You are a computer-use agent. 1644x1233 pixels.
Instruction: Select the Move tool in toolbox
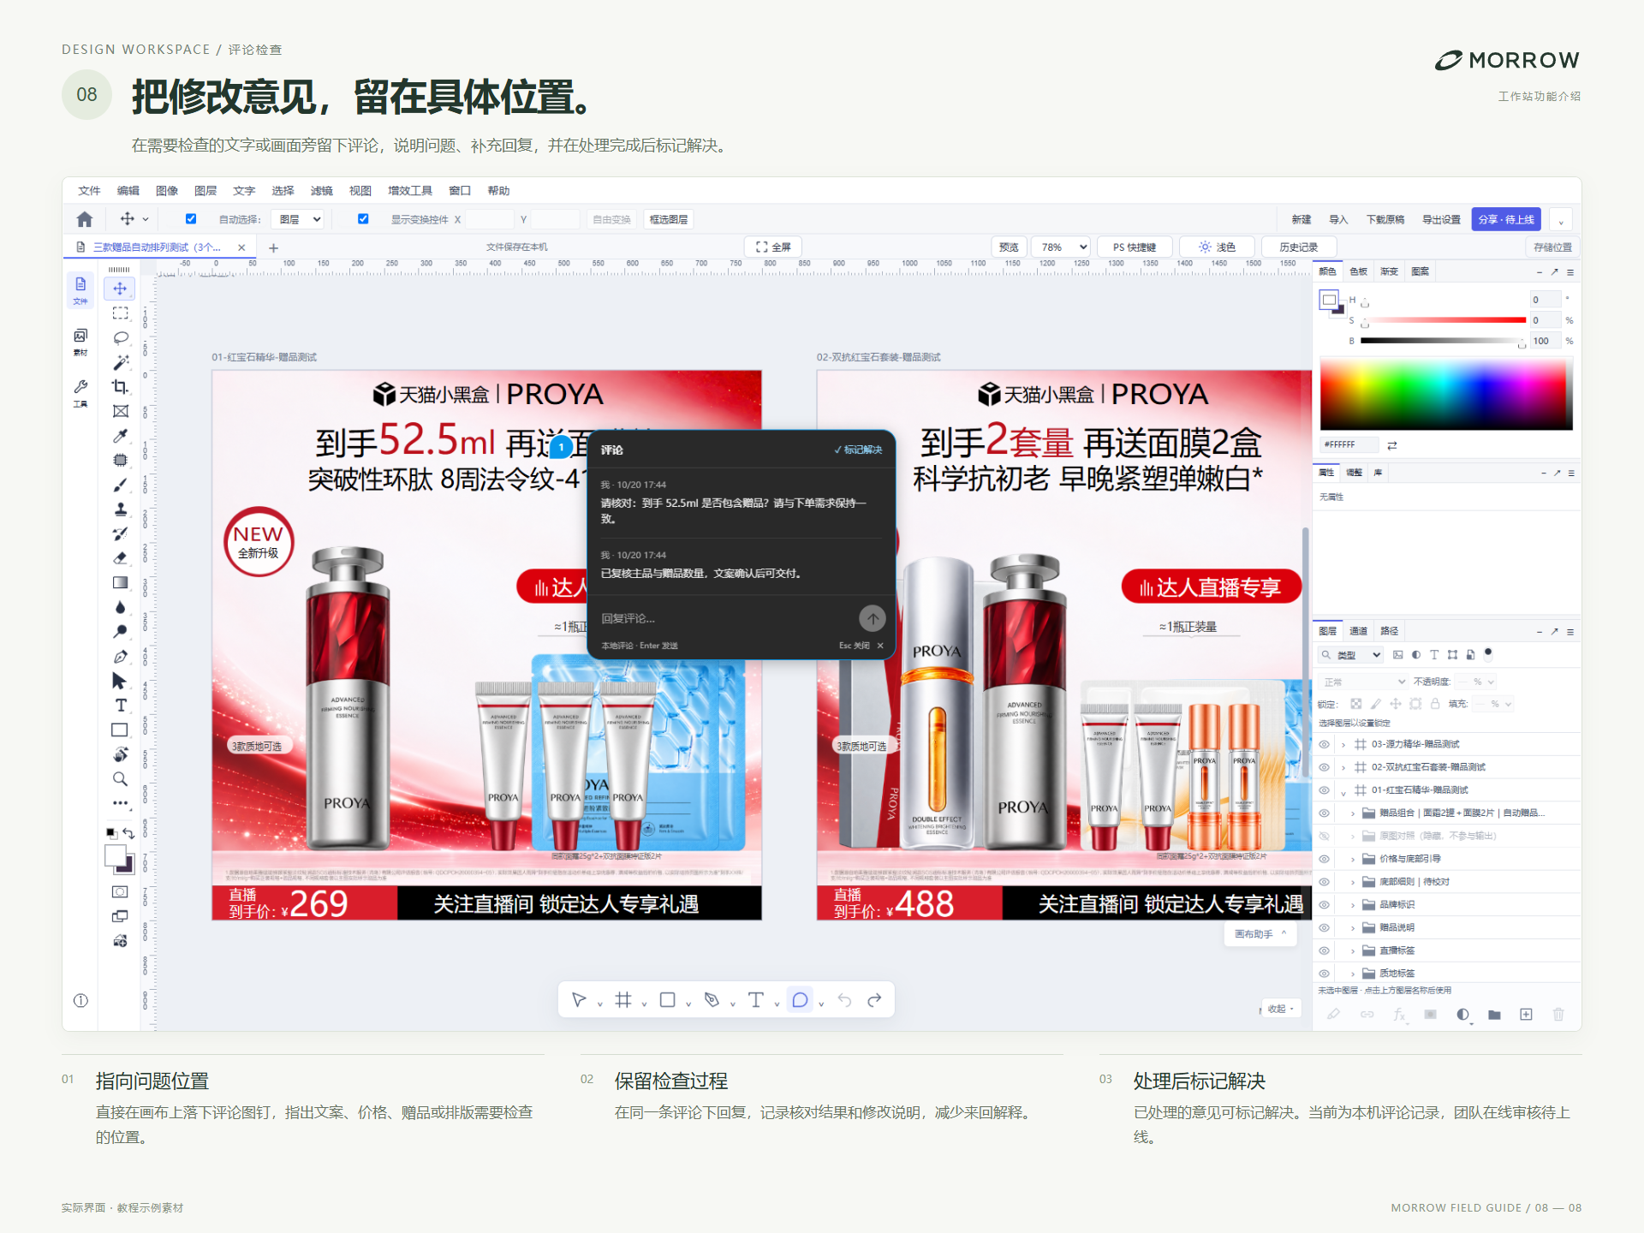(120, 289)
